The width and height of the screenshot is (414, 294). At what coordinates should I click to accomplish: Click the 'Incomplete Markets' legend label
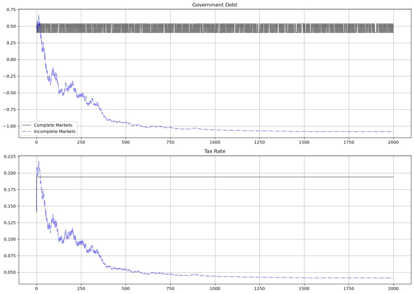coord(55,131)
